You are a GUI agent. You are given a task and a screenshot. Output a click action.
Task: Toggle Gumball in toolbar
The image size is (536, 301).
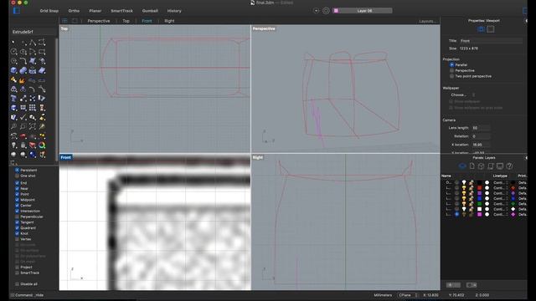[150, 11]
